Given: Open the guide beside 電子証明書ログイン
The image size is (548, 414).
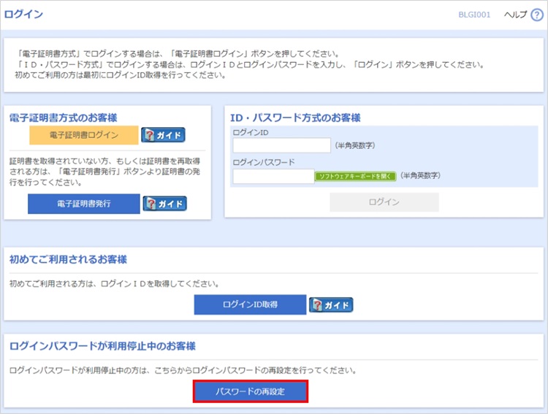Looking at the screenshot, I should tap(163, 135).
